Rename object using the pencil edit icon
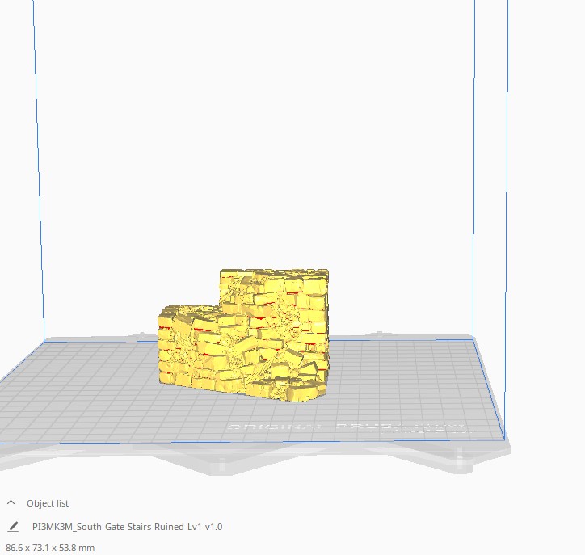Image resolution: width=585 pixels, height=555 pixels. (13, 527)
